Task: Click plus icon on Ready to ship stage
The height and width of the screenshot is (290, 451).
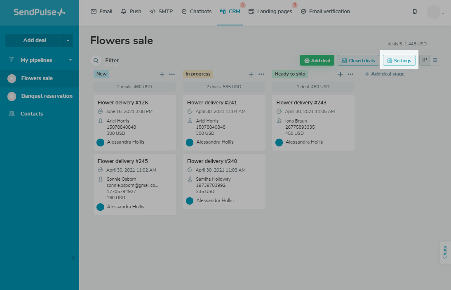Action: 341,74
